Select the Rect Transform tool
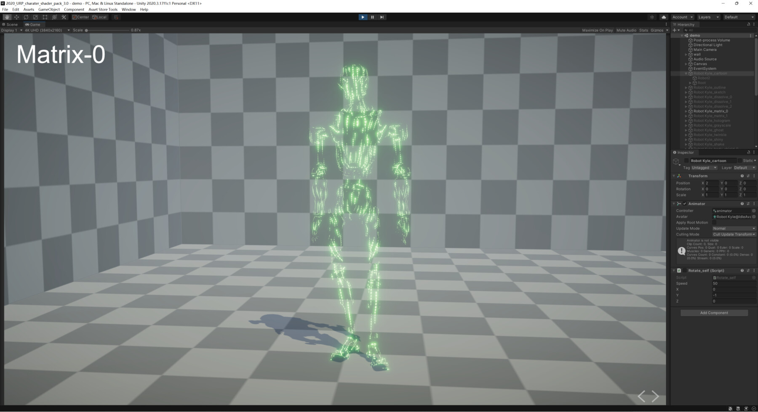Screen dimensions: 758x412 [x=45, y=17]
